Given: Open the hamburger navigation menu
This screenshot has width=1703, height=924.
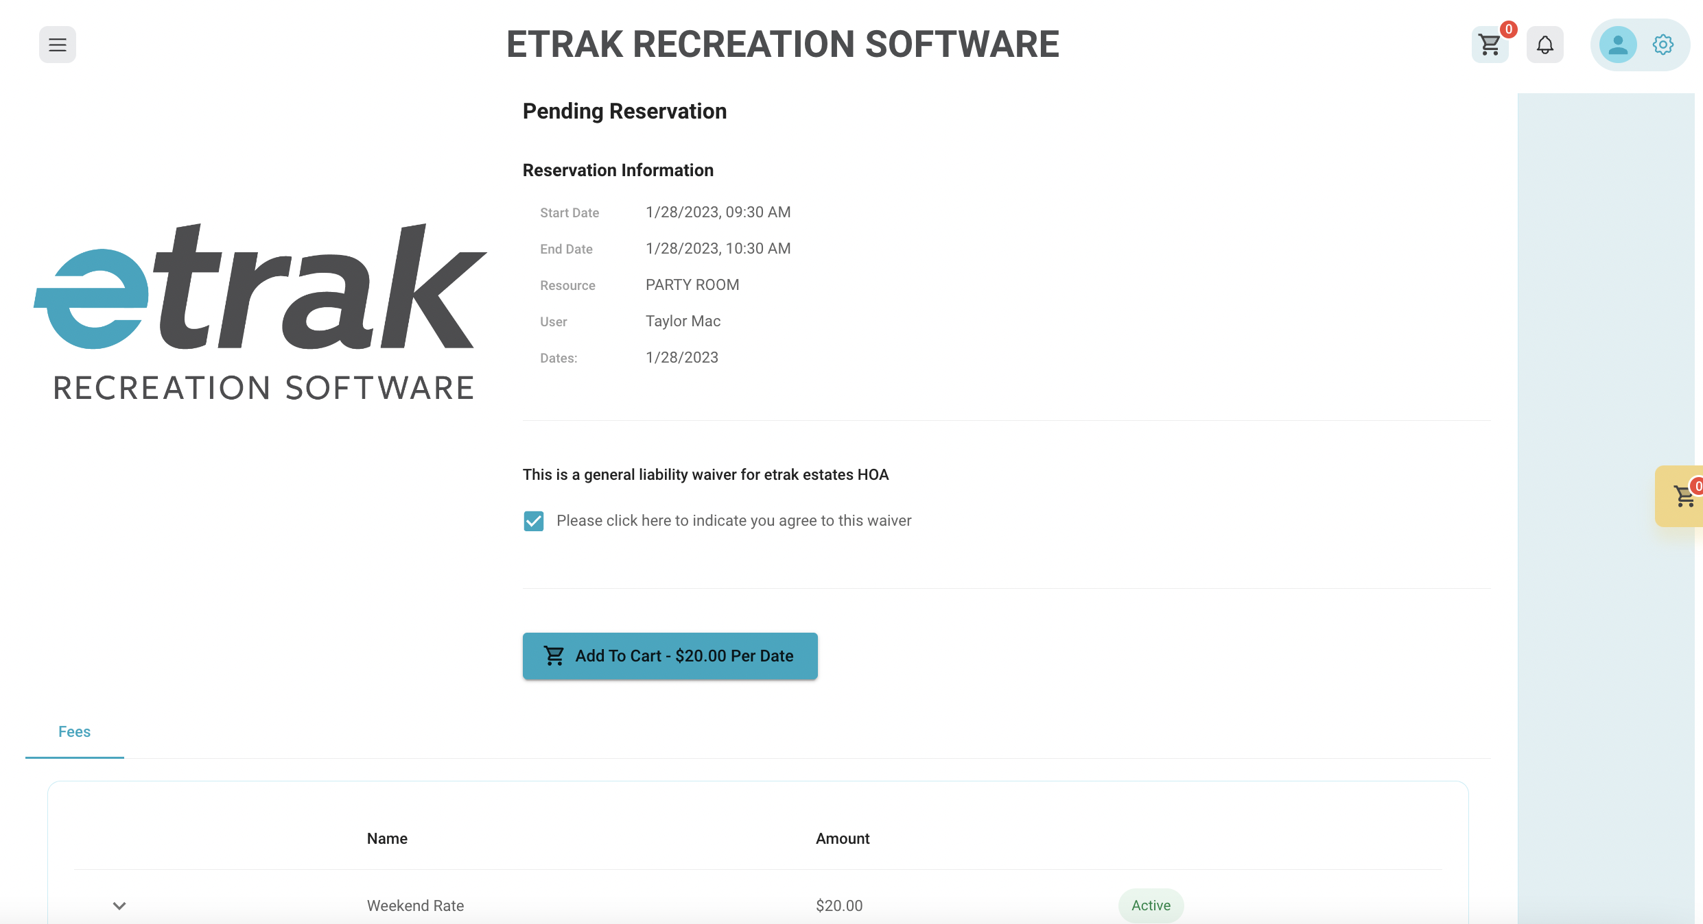Looking at the screenshot, I should [58, 45].
